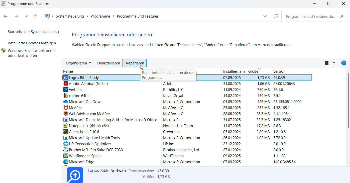Open the Organisieren dropdown menu

point(78,63)
